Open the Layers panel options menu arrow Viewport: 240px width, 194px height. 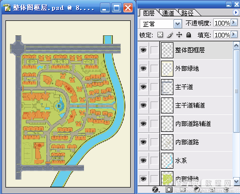coord(236,12)
